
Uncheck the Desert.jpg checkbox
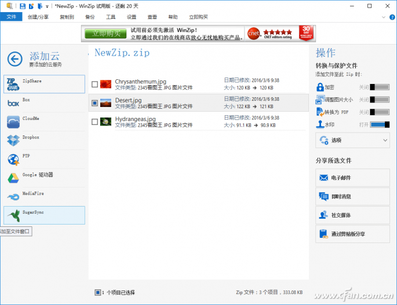click(x=94, y=103)
